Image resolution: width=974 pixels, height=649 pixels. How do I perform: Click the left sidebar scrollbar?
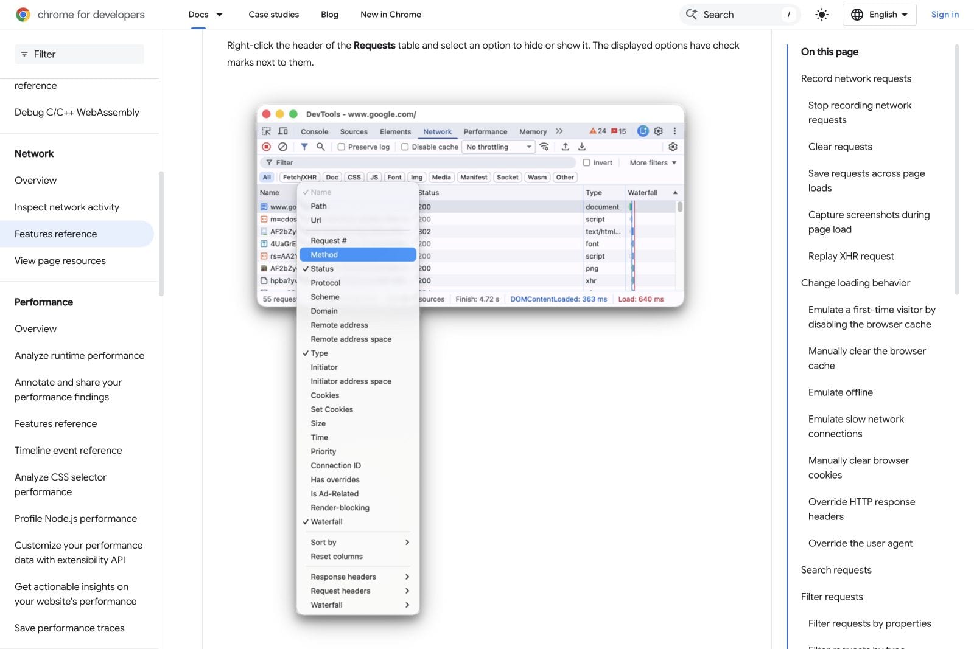click(161, 234)
